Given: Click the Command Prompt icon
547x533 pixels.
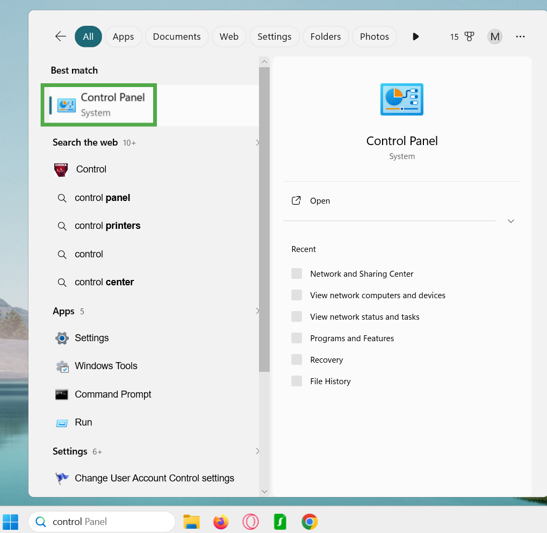Looking at the screenshot, I should (62, 394).
